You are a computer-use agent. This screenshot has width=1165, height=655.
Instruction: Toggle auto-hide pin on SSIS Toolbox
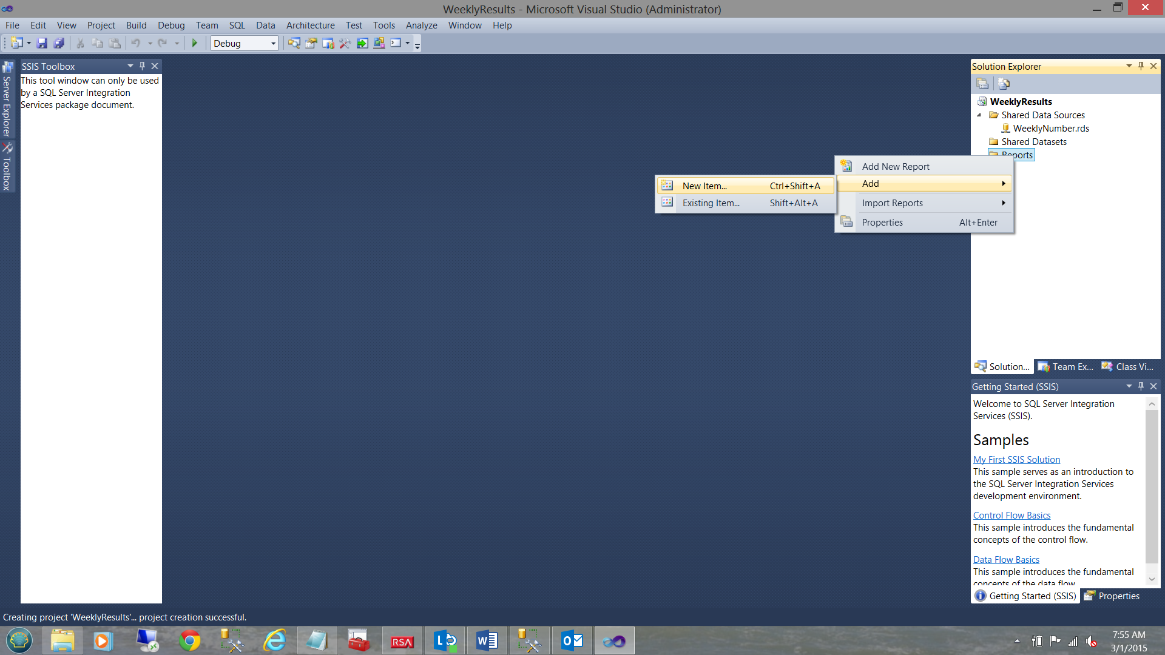click(142, 66)
